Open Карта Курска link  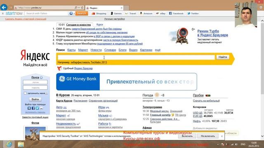pyautogui.click(x=64, y=101)
